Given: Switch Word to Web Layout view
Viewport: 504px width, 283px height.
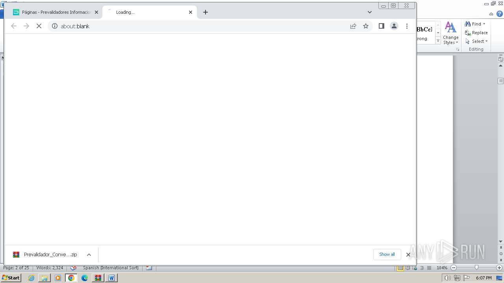Looking at the screenshot, I should [415, 268].
